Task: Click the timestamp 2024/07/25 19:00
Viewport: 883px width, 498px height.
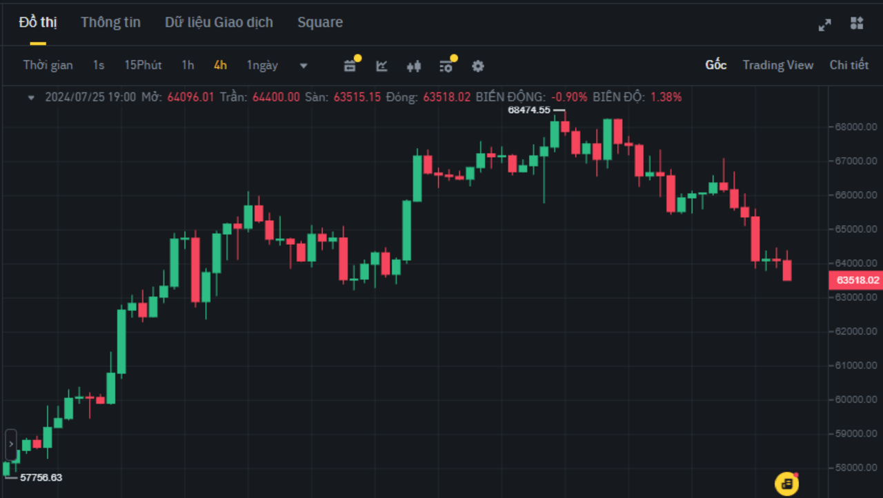Action: click(x=90, y=97)
